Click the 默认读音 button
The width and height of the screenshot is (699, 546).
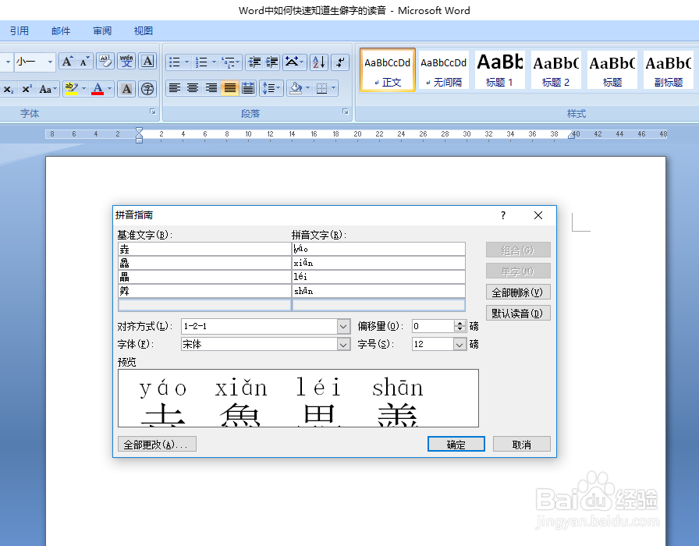coord(518,314)
